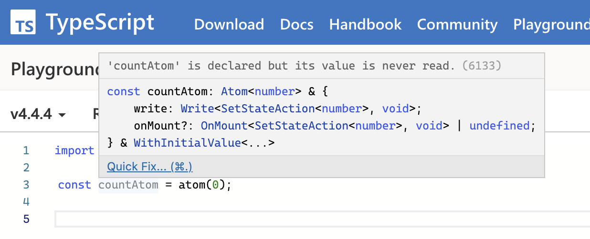
Task: Click Quick Fix link in tooltip
Action: pyautogui.click(x=149, y=167)
